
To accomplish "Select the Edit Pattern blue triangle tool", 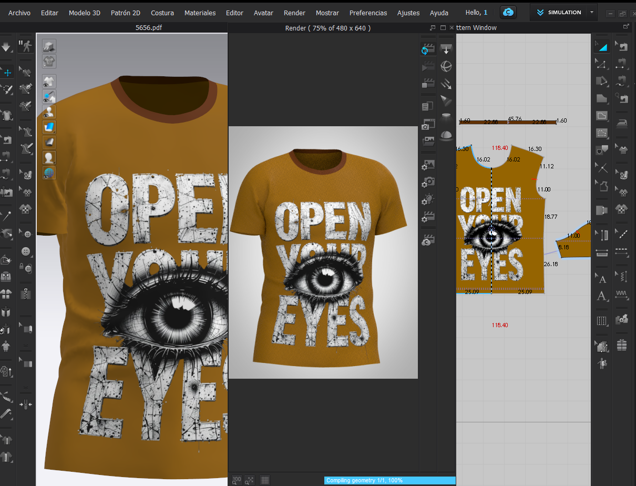I will 602,47.
